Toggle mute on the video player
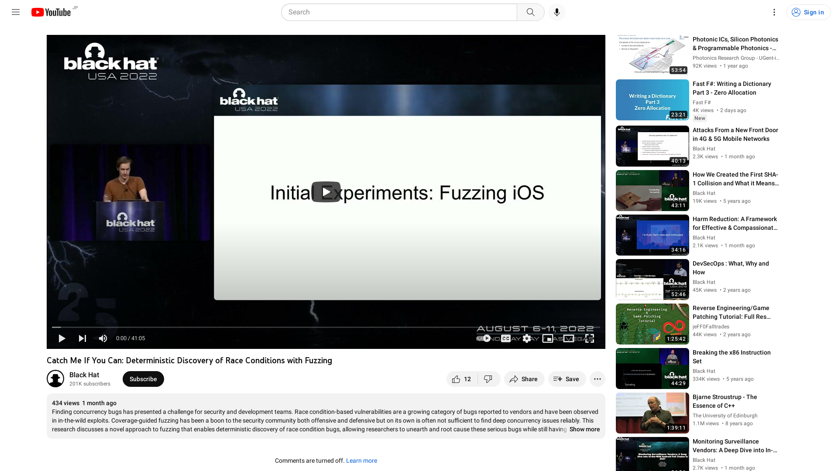The image size is (838, 471). (x=103, y=338)
